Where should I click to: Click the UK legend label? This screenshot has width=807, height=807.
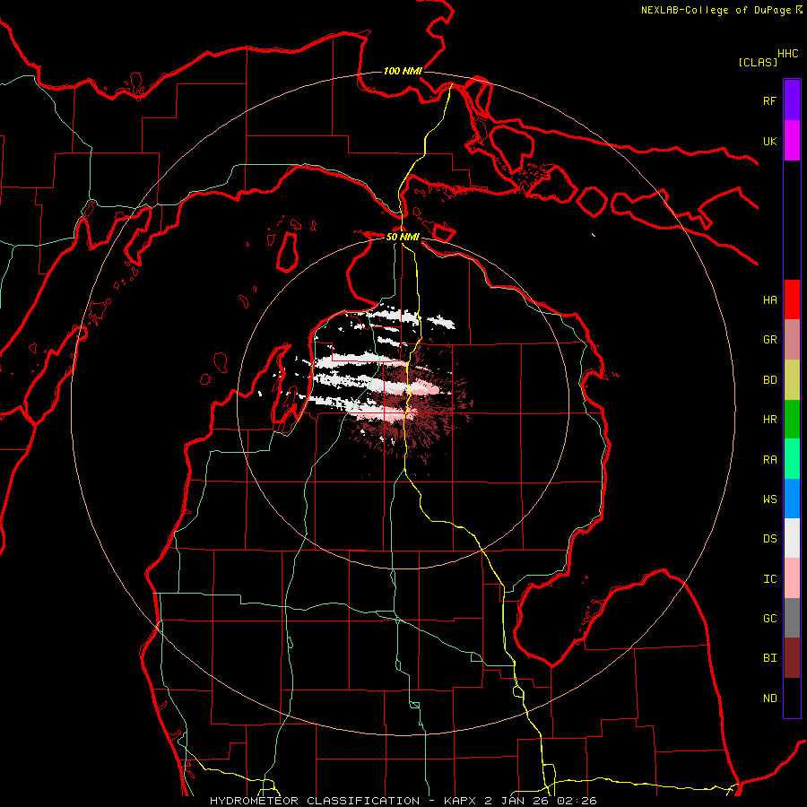pos(769,141)
